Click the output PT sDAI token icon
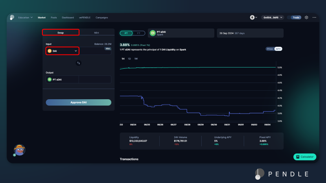 click(x=50, y=80)
